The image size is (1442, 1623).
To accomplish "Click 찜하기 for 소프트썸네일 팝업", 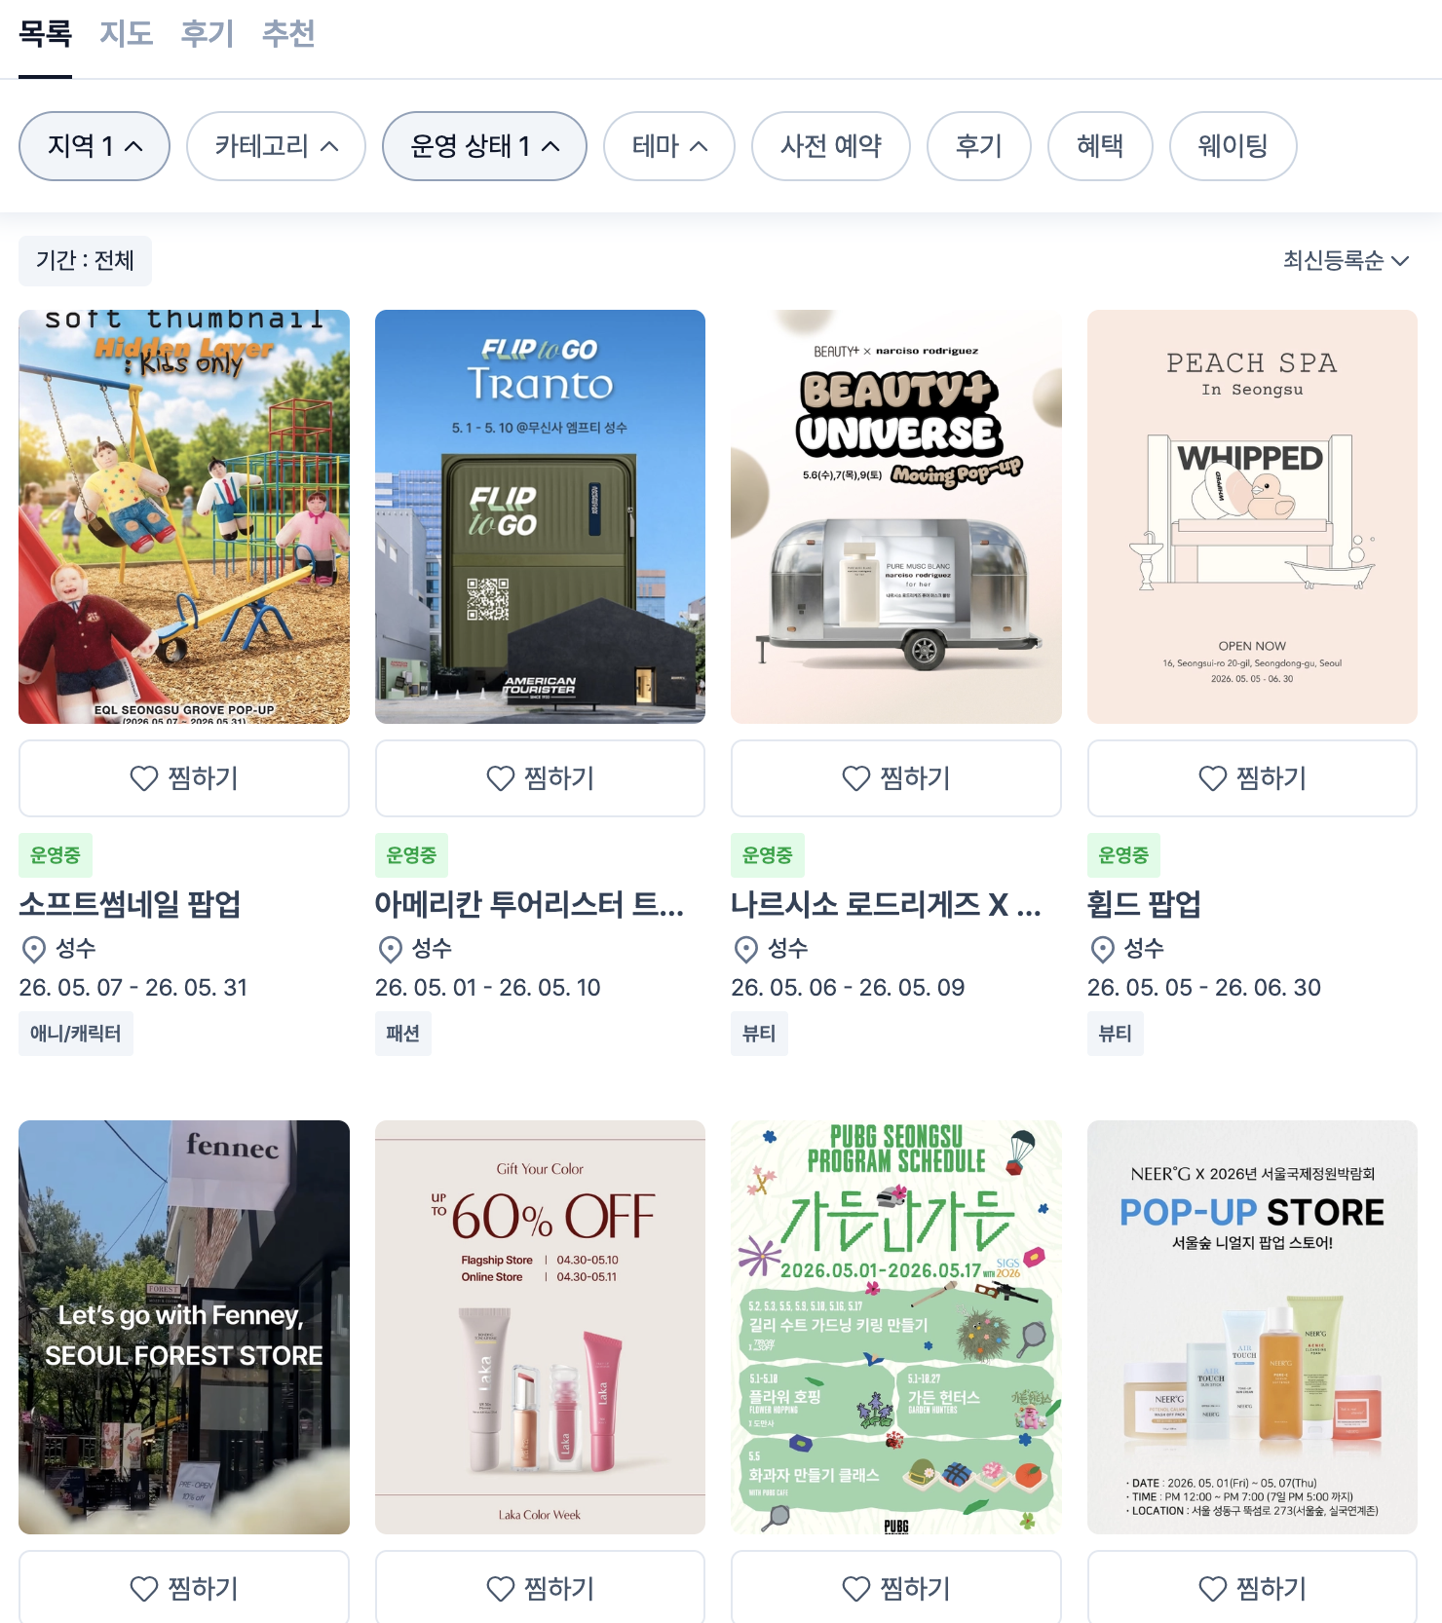I will click(184, 778).
